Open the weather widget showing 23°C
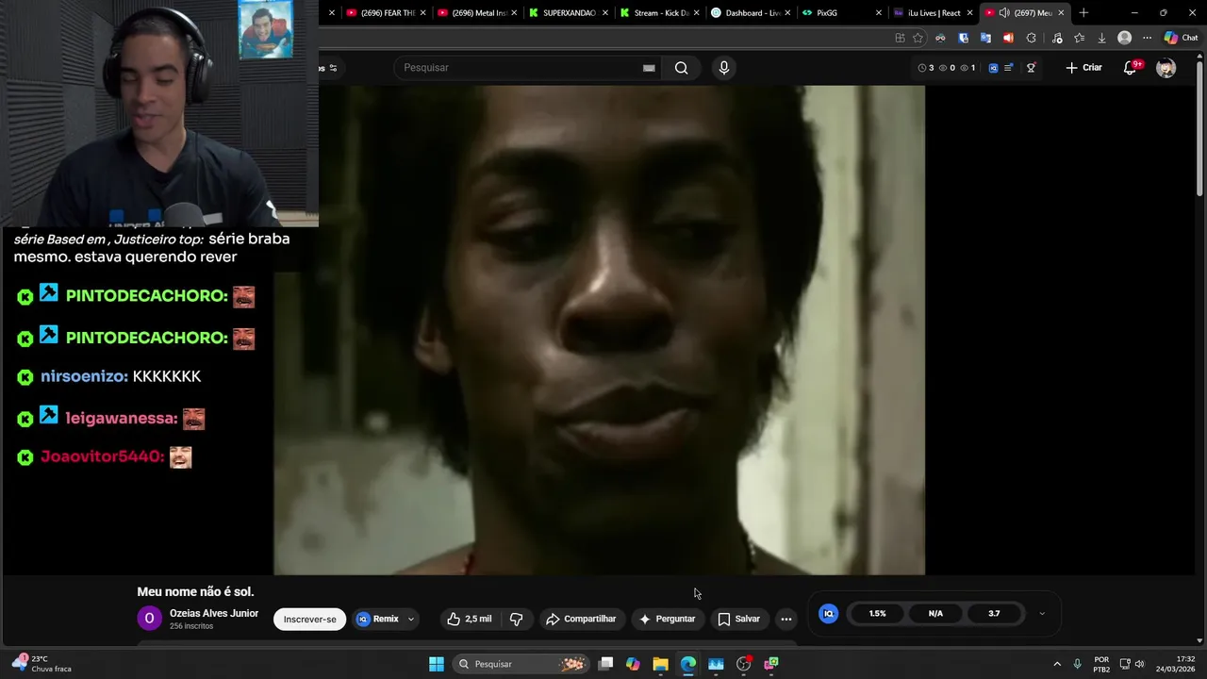 [42, 664]
